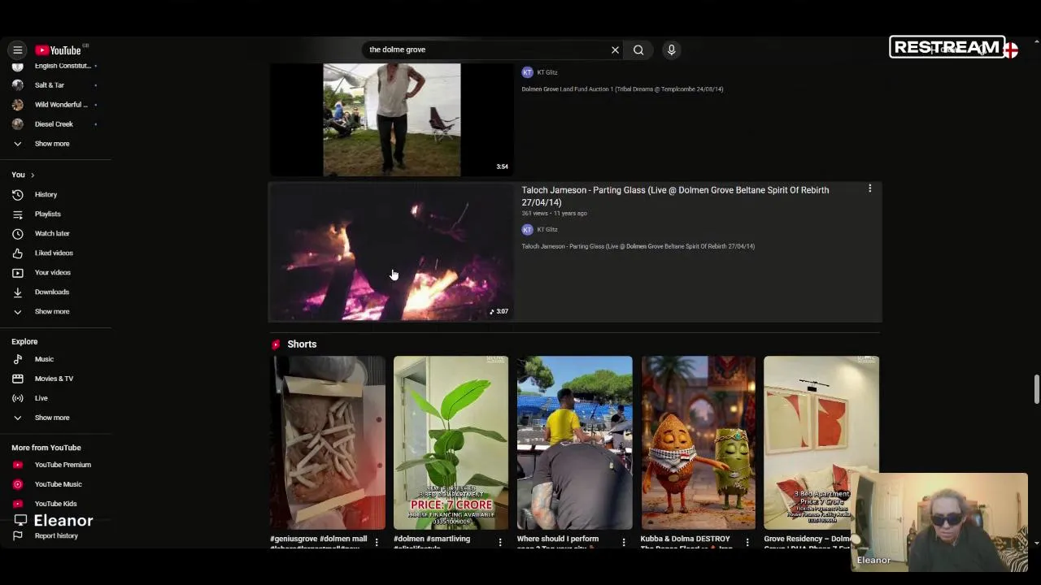Open Taloch Jameson Parting Glass video title
The width and height of the screenshot is (1041, 585).
(675, 196)
